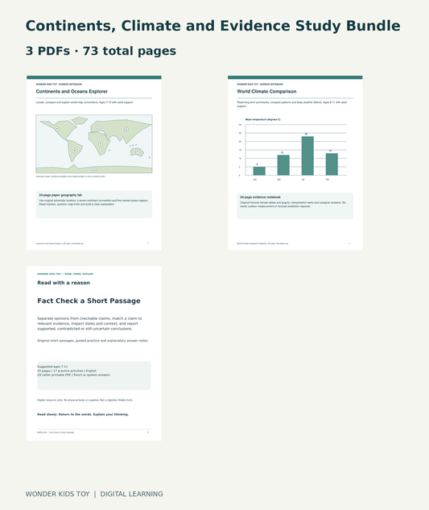The image size is (429, 510).
Task: Click the "Oct" axis label
Action: pos(328,180)
